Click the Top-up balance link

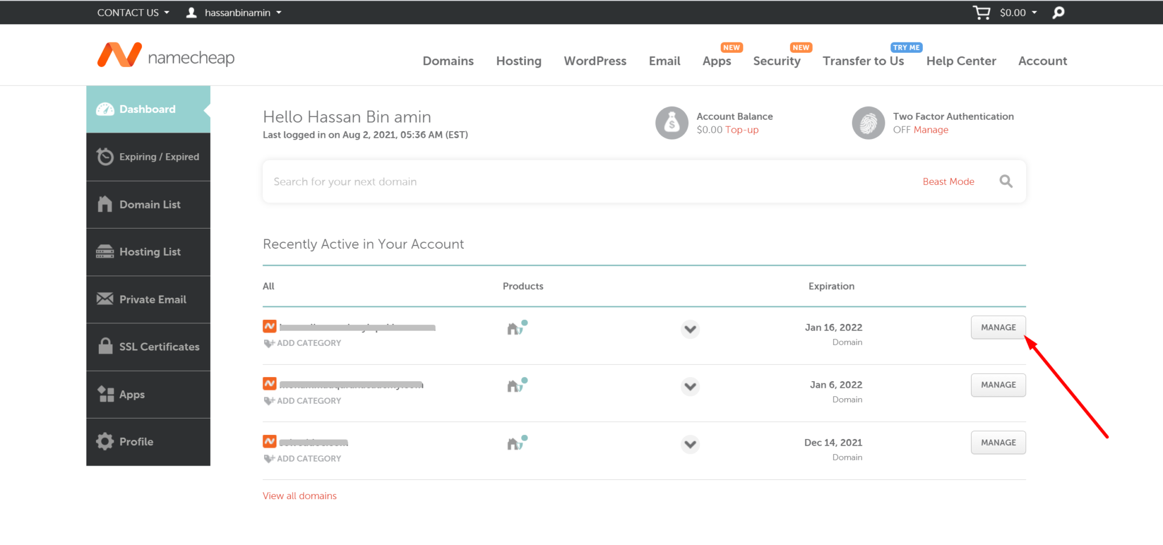click(x=742, y=129)
